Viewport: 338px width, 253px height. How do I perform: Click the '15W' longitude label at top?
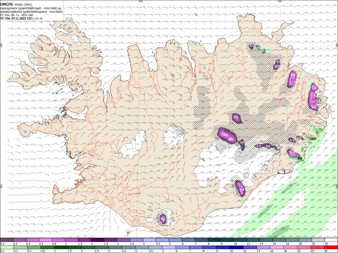[280, 1]
